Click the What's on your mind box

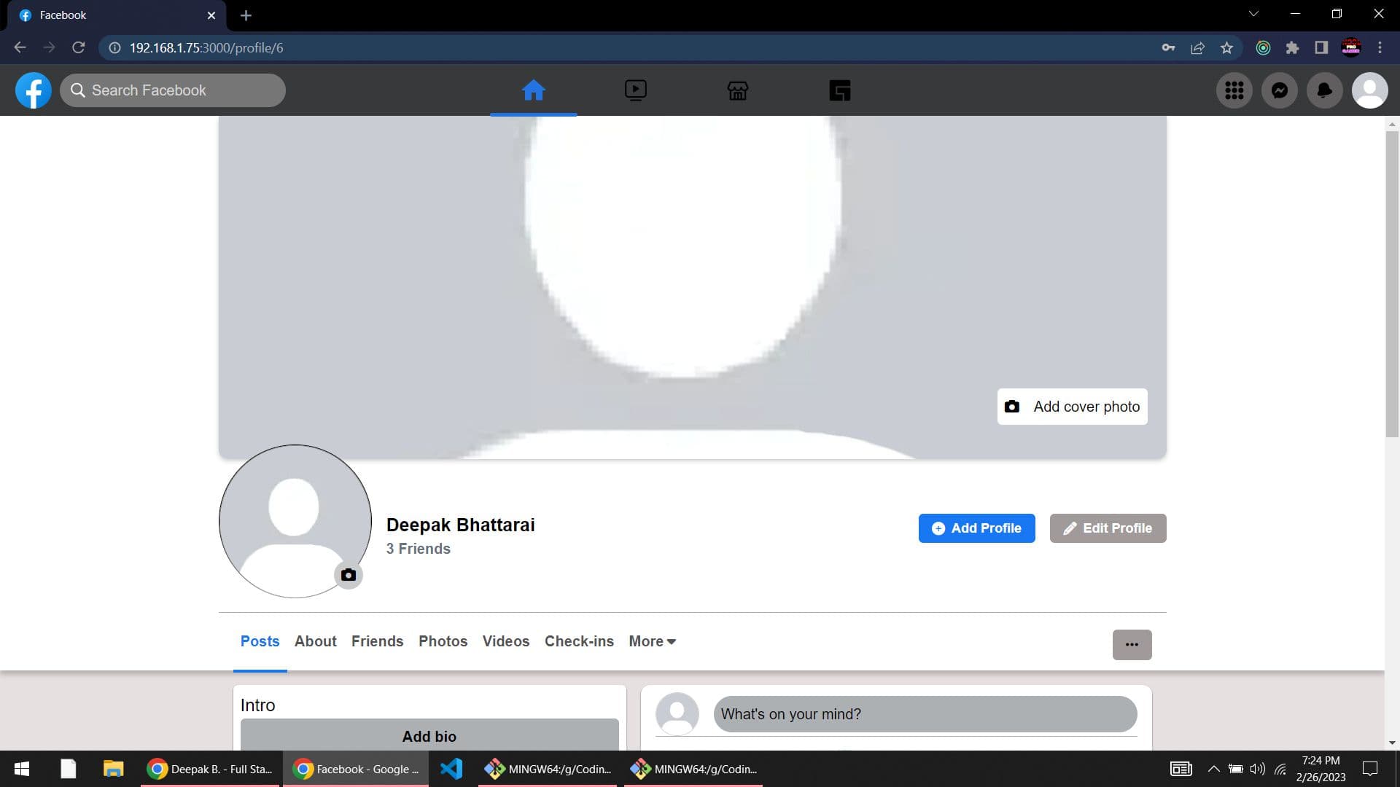925,714
